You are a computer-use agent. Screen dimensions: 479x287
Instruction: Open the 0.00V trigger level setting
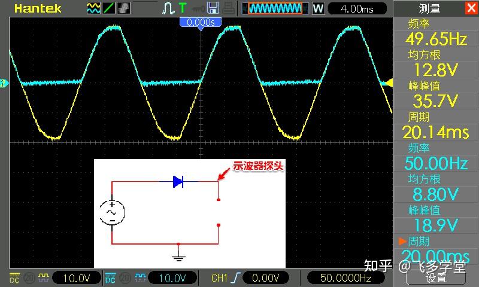[x=265, y=278]
